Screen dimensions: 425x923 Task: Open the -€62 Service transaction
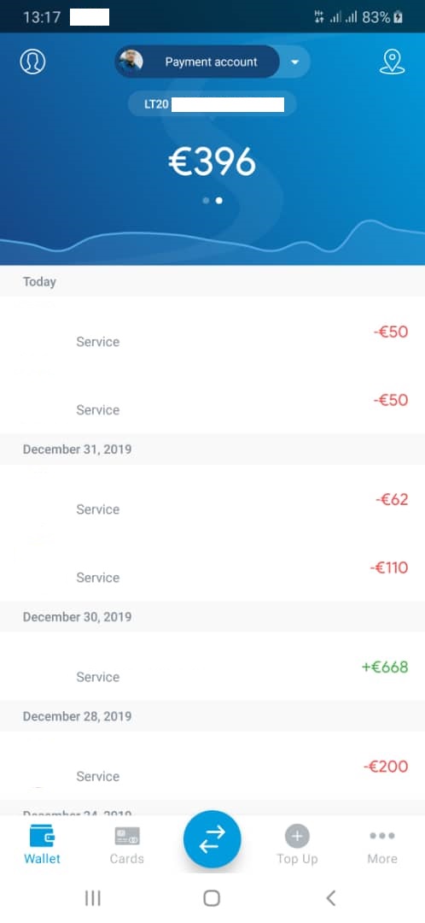(212, 499)
